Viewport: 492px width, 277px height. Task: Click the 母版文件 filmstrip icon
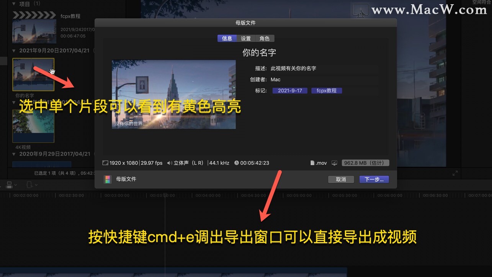(108, 179)
